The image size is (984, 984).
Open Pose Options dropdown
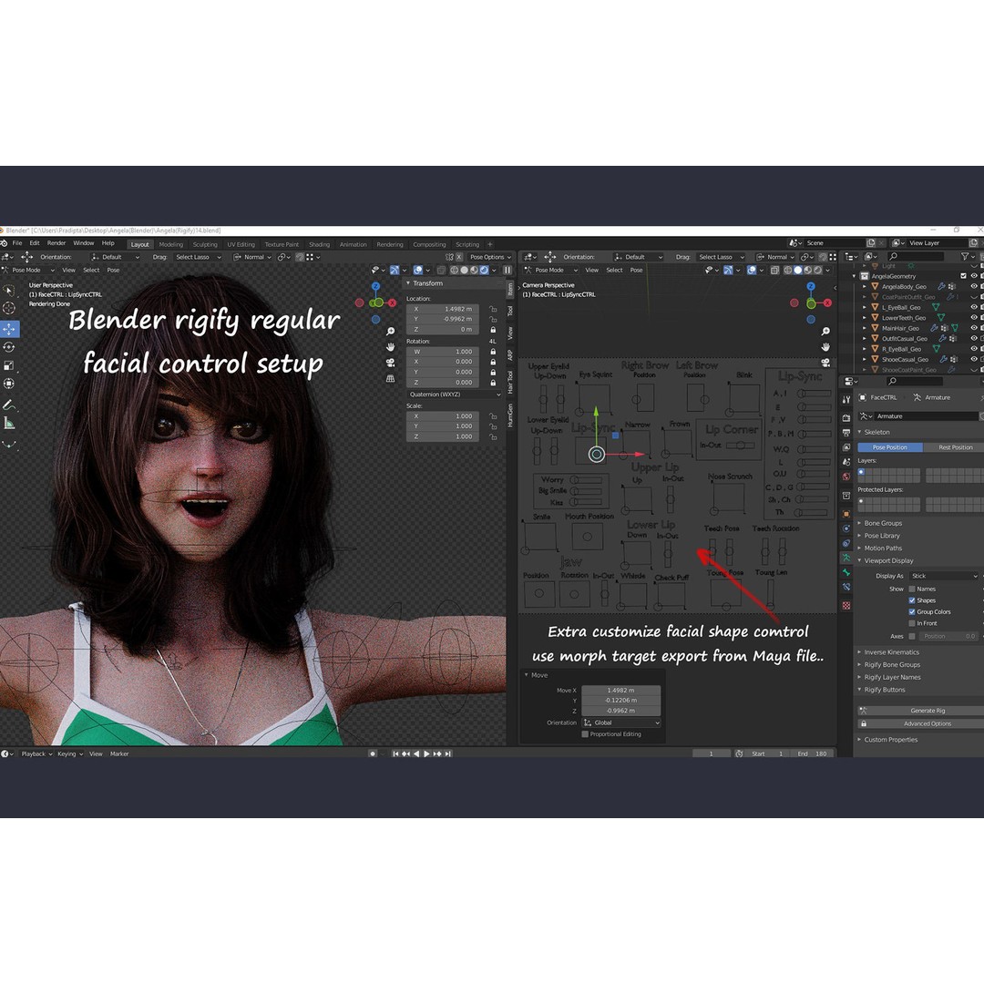point(491,257)
